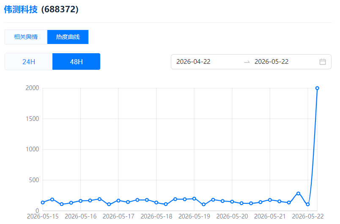Edit the end date 2026-05-22 field
Screen dimensions: 340x224
tap(271, 62)
